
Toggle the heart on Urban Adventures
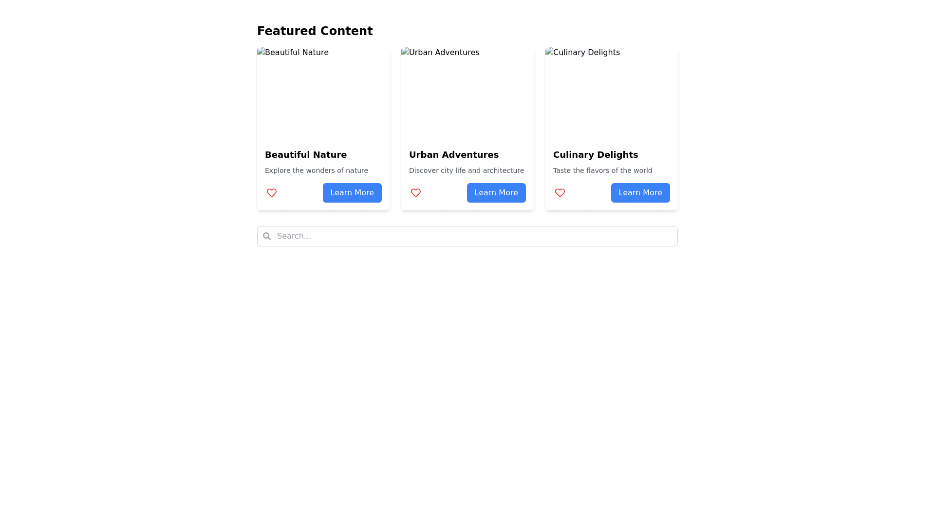point(416,193)
